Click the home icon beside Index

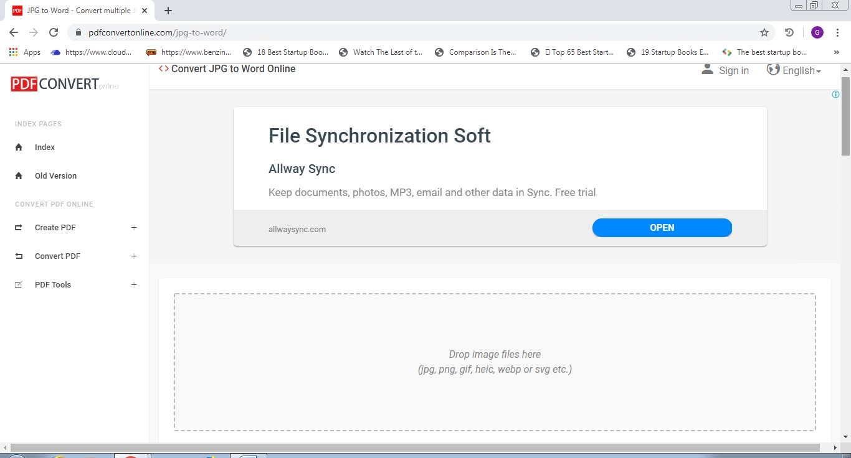coord(19,147)
